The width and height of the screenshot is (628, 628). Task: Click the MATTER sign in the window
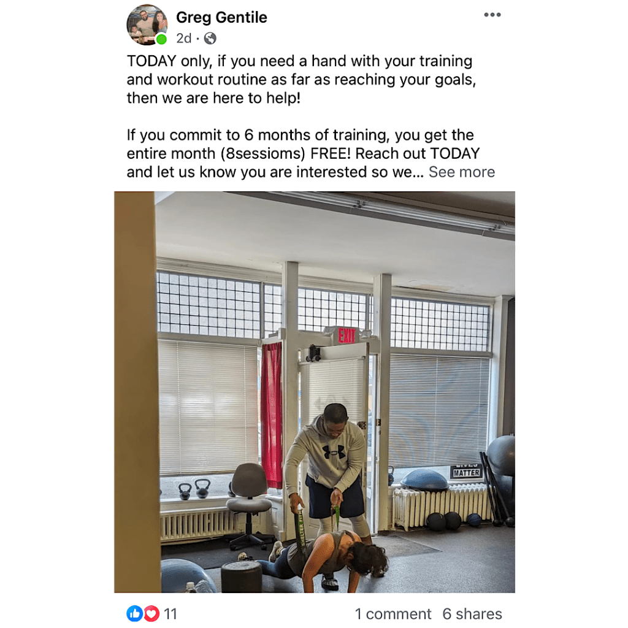pyautogui.click(x=466, y=473)
